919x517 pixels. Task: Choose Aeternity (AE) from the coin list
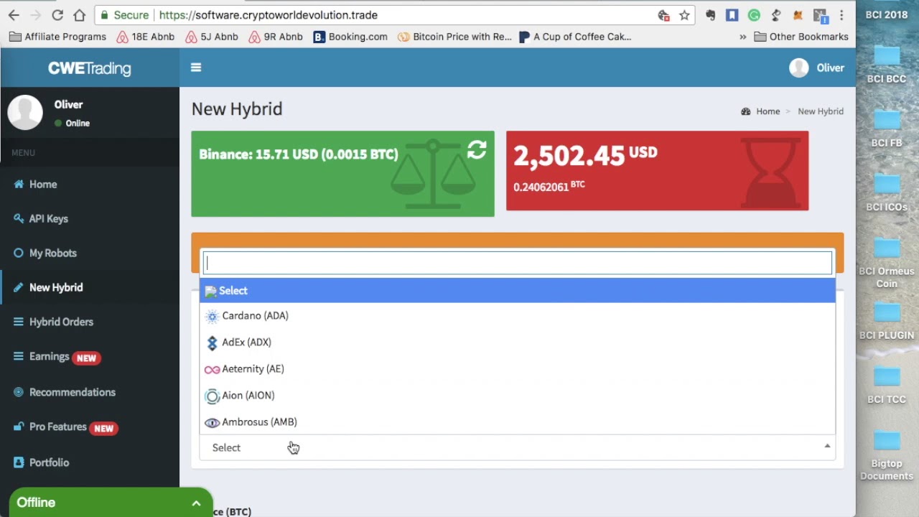[x=518, y=369]
